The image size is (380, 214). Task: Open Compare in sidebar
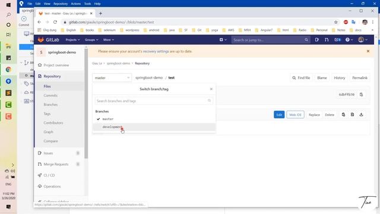tap(50, 141)
